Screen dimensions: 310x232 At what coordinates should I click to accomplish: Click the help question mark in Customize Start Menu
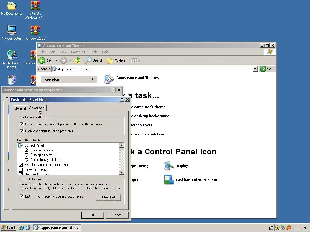coord(122,100)
